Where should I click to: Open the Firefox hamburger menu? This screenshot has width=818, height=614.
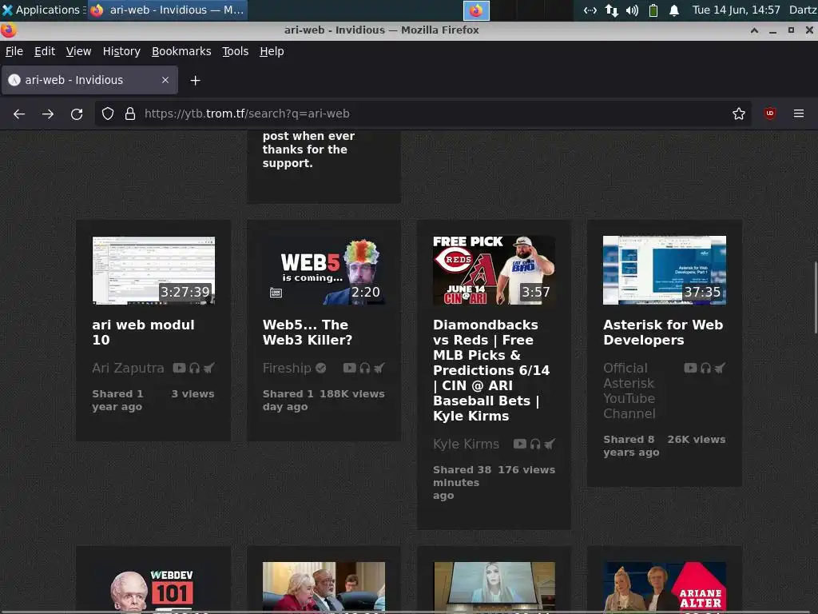(799, 114)
